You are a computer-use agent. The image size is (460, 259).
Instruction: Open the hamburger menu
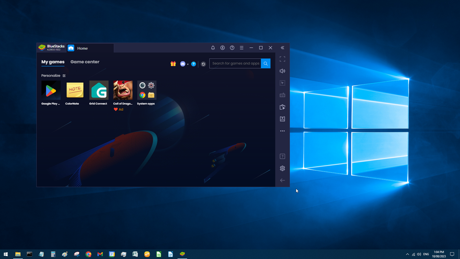pyautogui.click(x=242, y=48)
